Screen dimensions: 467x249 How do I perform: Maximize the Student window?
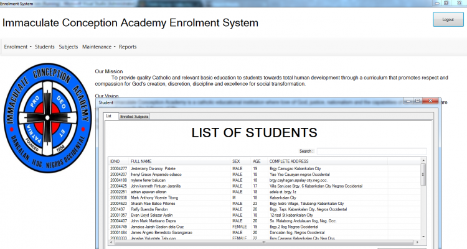417,101
